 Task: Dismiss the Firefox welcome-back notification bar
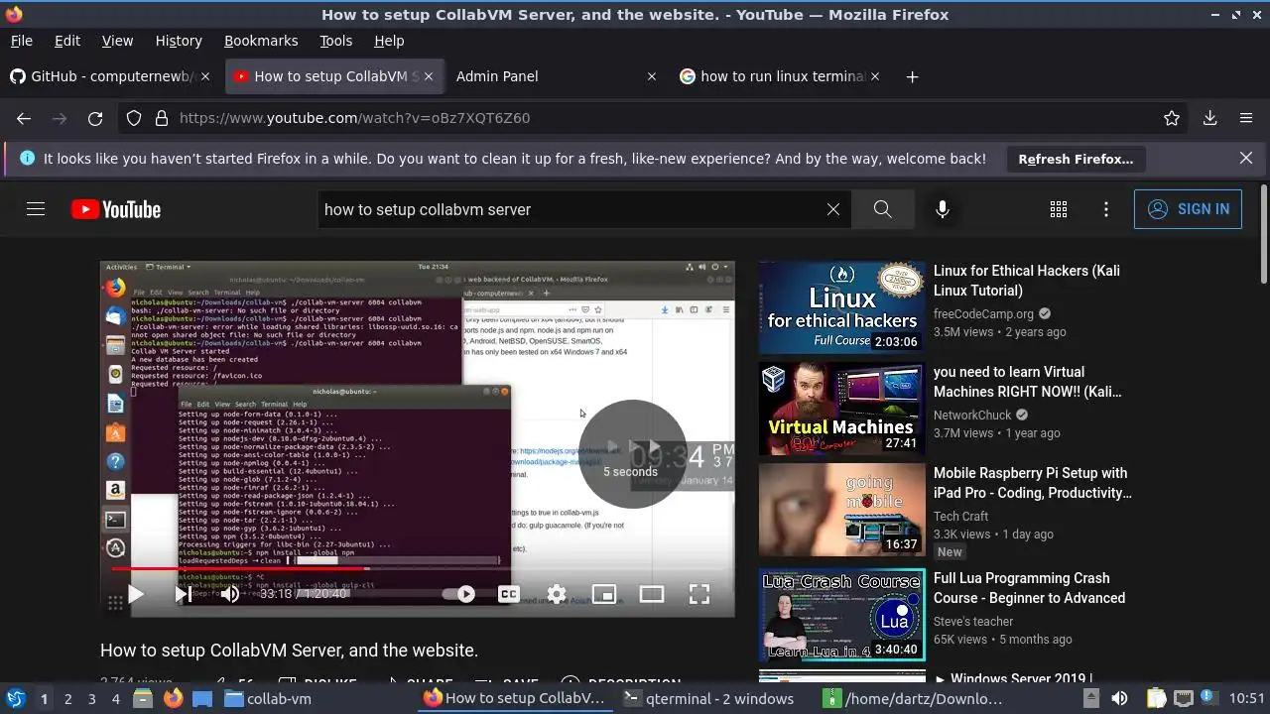pyautogui.click(x=1246, y=158)
